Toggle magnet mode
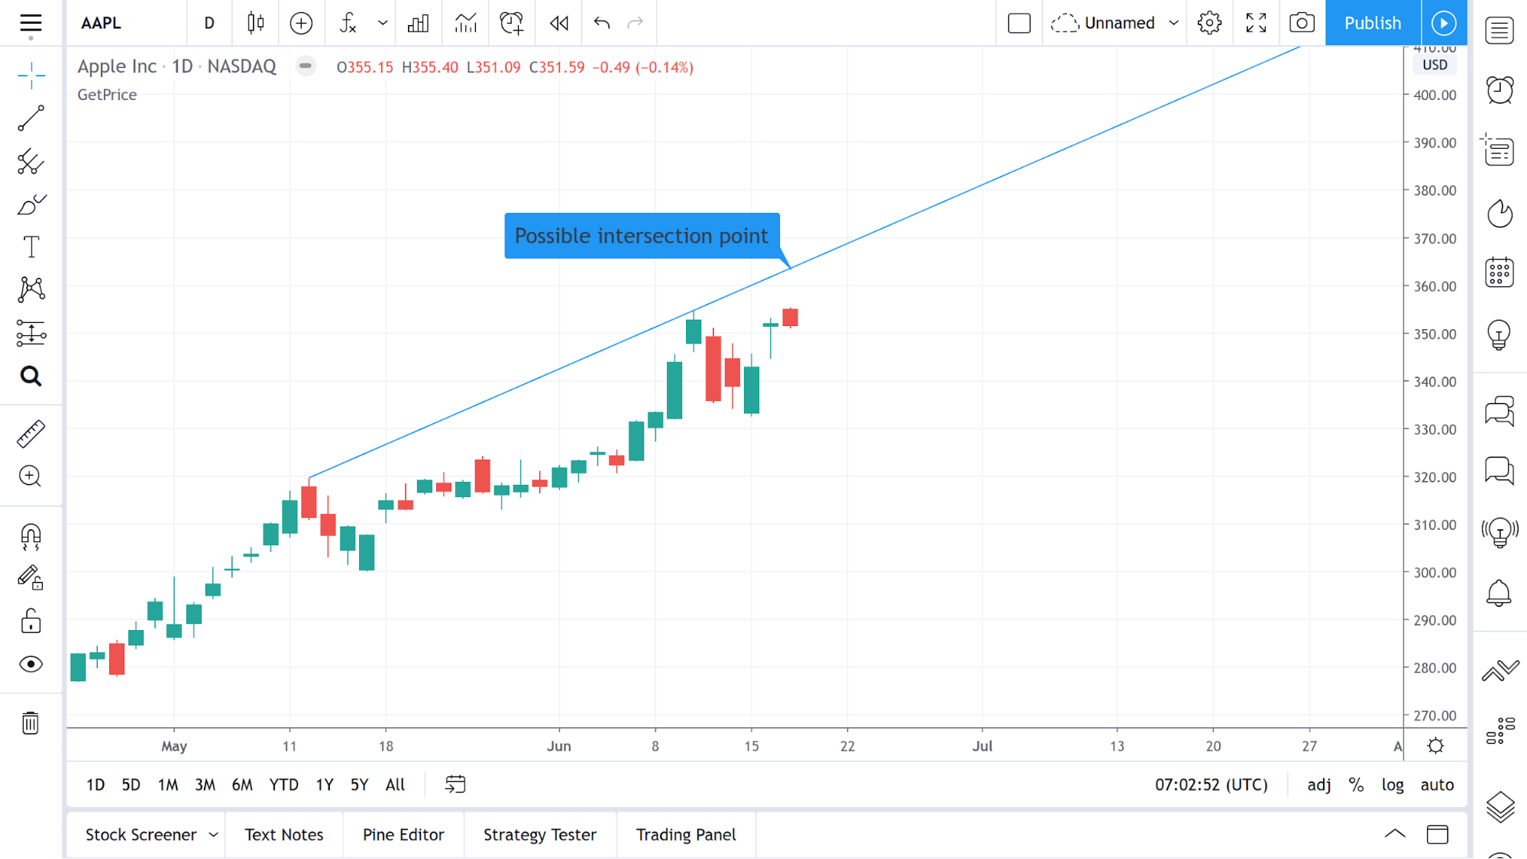The width and height of the screenshot is (1527, 859). (x=31, y=537)
